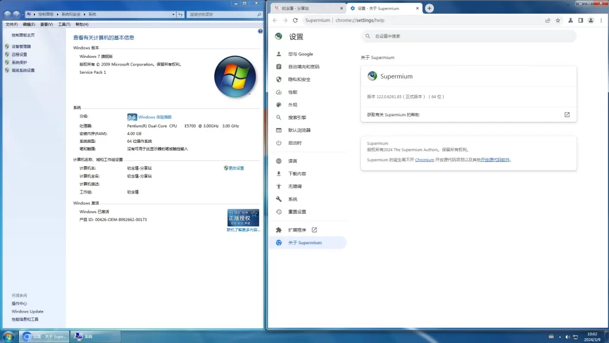The image size is (609, 343).
Task: Expand the Explorer address bar dropdown
Action: (173, 14)
